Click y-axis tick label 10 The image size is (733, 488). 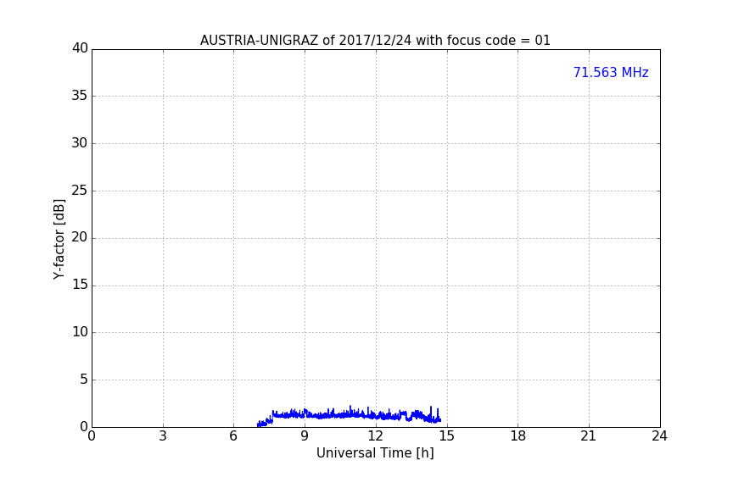(x=80, y=332)
